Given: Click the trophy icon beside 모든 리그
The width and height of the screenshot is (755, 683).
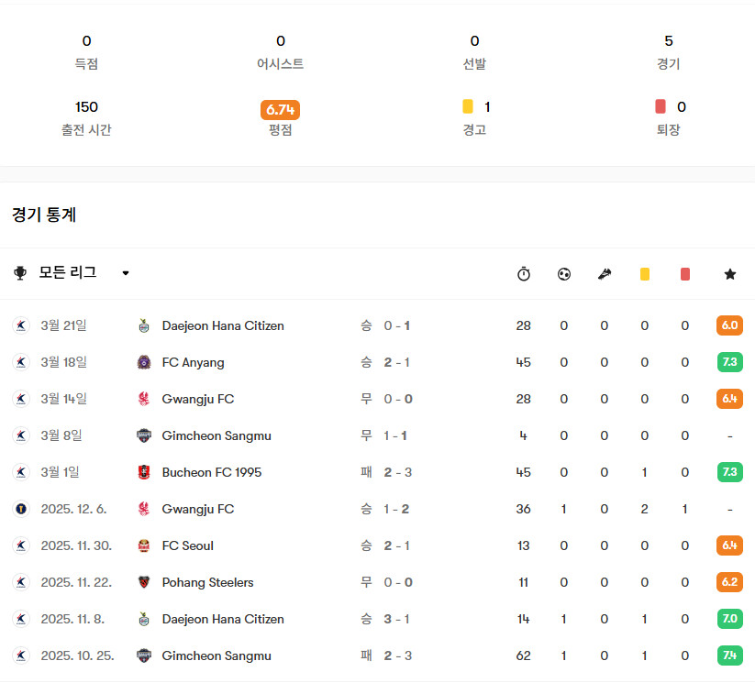Looking at the screenshot, I should click(20, 273).
